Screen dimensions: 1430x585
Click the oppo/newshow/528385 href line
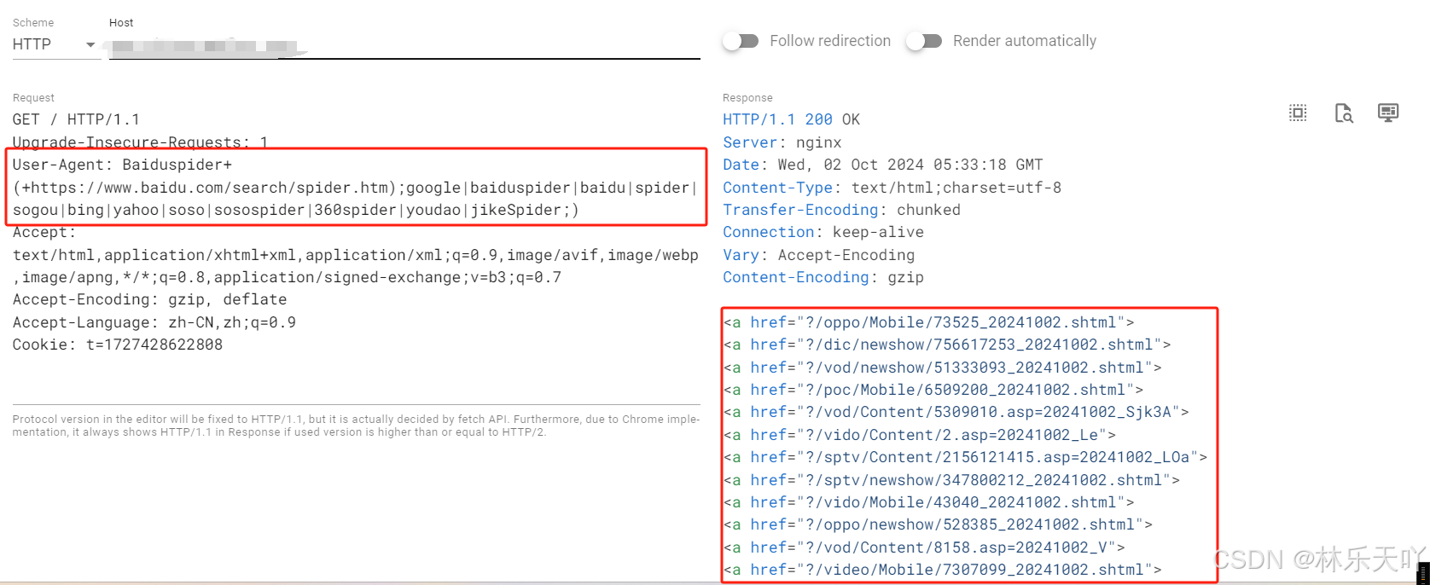pos(938,524)
